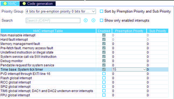
Task: Toggle Memory management fault enabled checkbox
Action: click(x=104, y=44)
